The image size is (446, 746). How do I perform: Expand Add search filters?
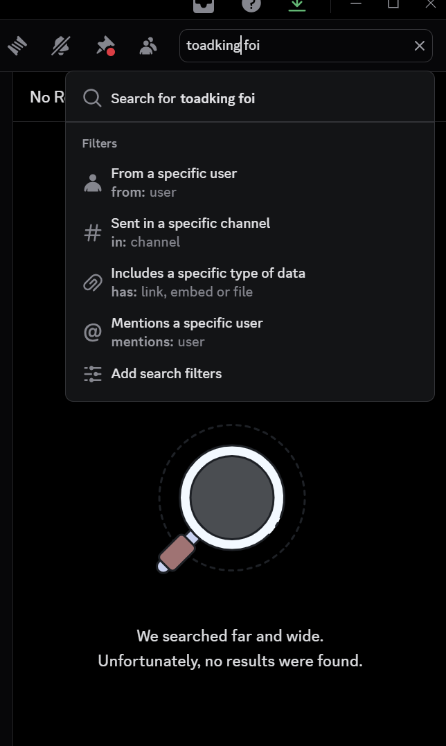coord(166,374)
